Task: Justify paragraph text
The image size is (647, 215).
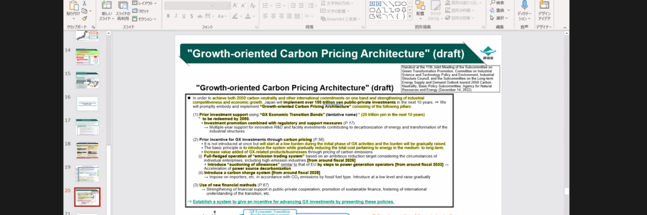Action: (289, 16)
